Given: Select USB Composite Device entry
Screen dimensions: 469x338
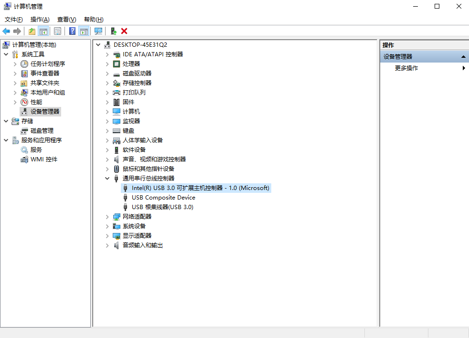Looking at the screenshot, I should pyautogui.click(x=163, y=198).
